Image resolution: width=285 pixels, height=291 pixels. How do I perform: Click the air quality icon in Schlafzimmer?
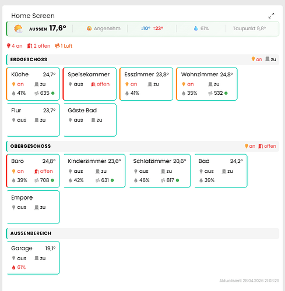(x=163, y=180)
